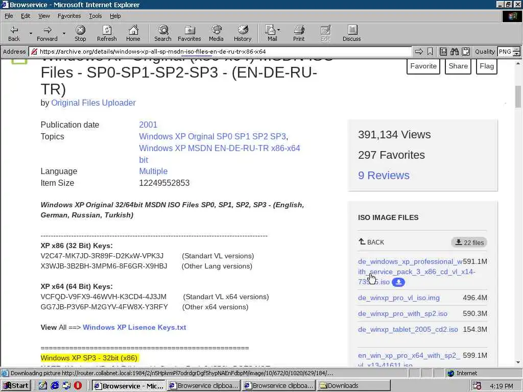Click the Flag button
This screenshot has width=523, height=392.
(x=487, y=66)
